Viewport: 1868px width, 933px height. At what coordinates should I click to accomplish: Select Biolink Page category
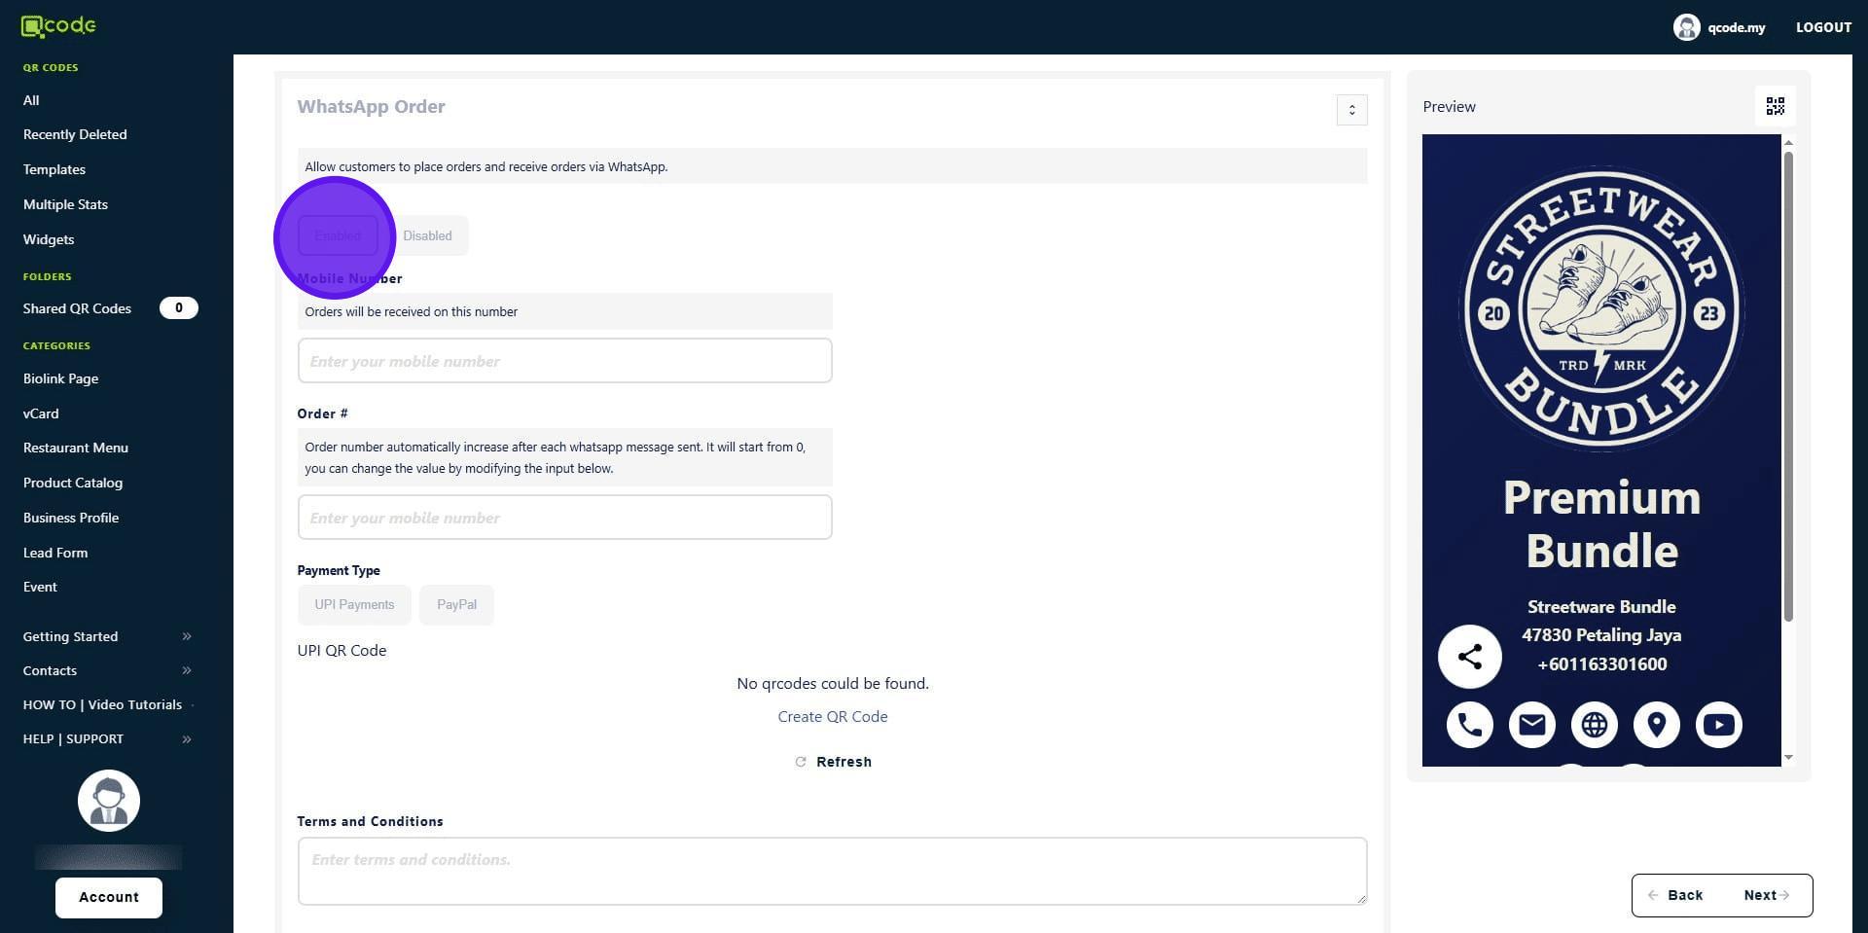tap(60, 378)
